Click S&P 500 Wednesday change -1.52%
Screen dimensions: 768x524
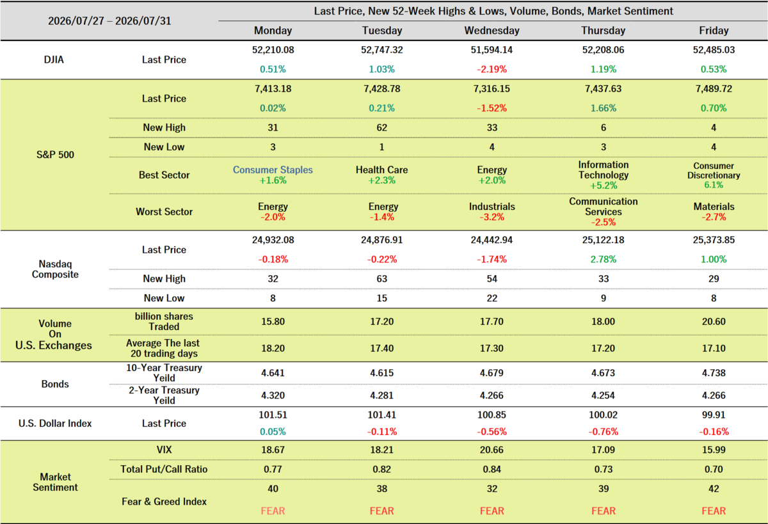pos(492,108)
